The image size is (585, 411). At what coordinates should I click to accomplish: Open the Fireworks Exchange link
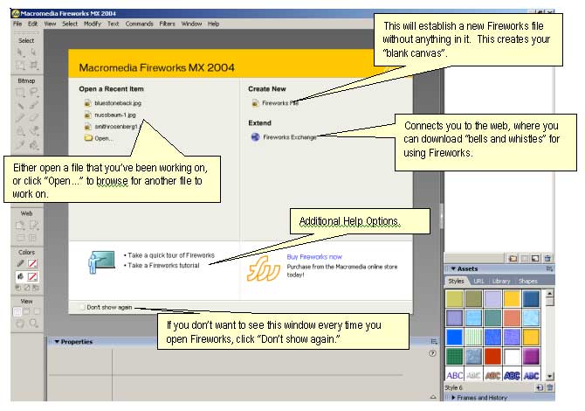[x=284, y=137]
